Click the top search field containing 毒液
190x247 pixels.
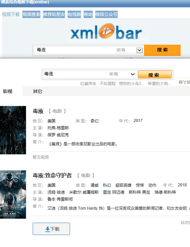point(75,50)
